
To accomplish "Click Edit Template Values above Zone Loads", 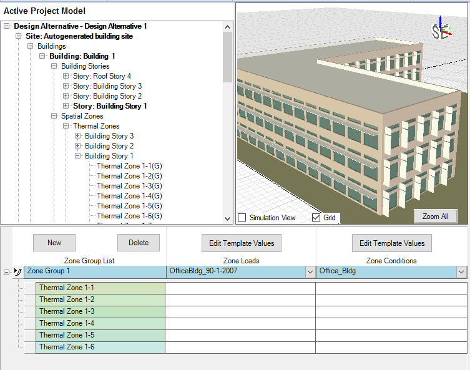I will click(x=242, y=243).
